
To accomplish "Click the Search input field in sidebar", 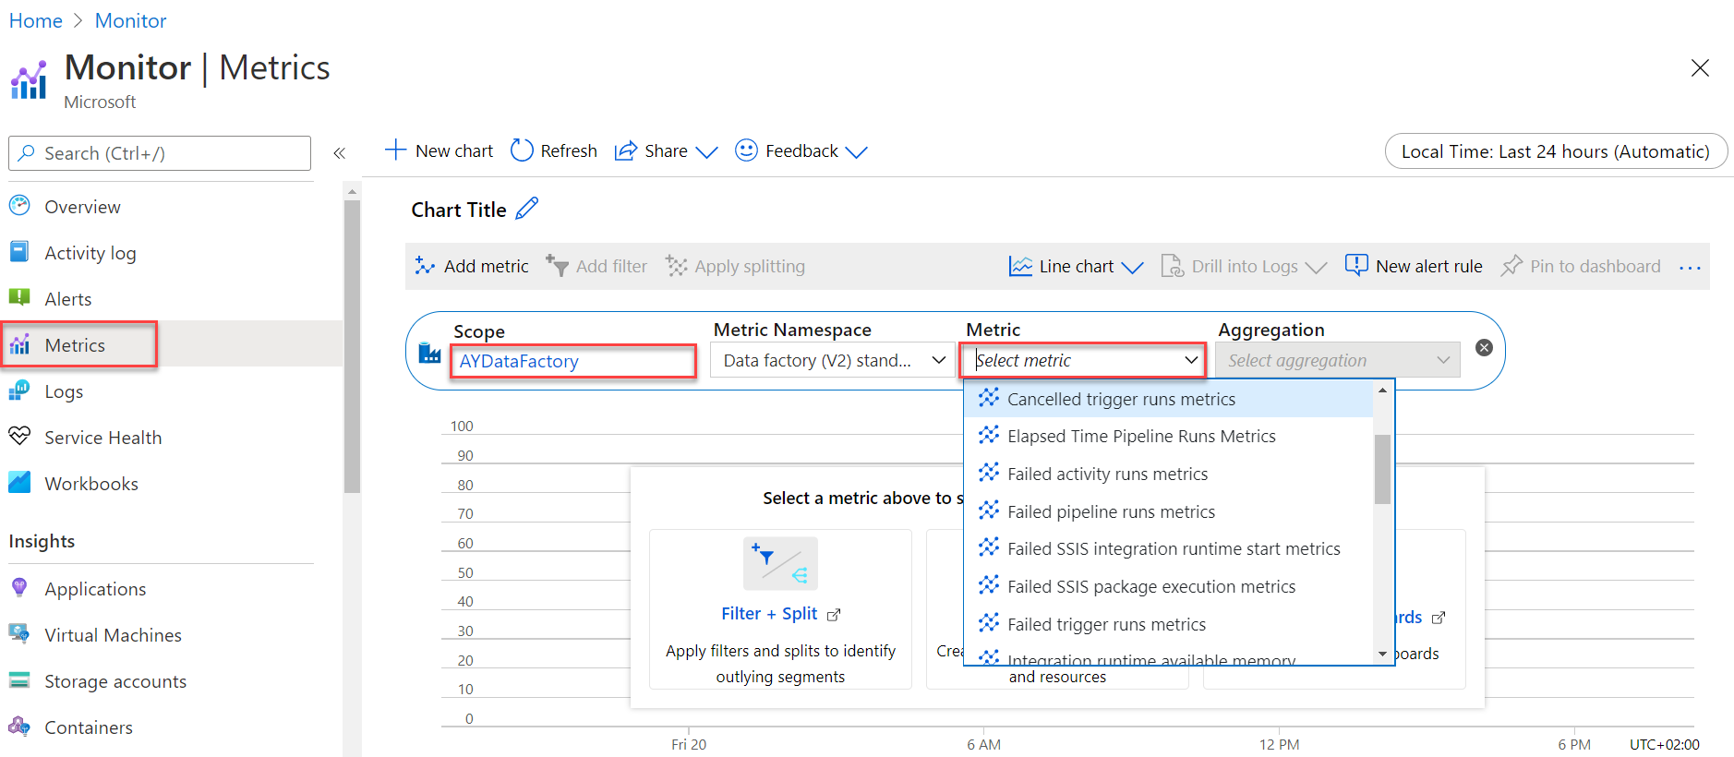I will pos(160,153).
